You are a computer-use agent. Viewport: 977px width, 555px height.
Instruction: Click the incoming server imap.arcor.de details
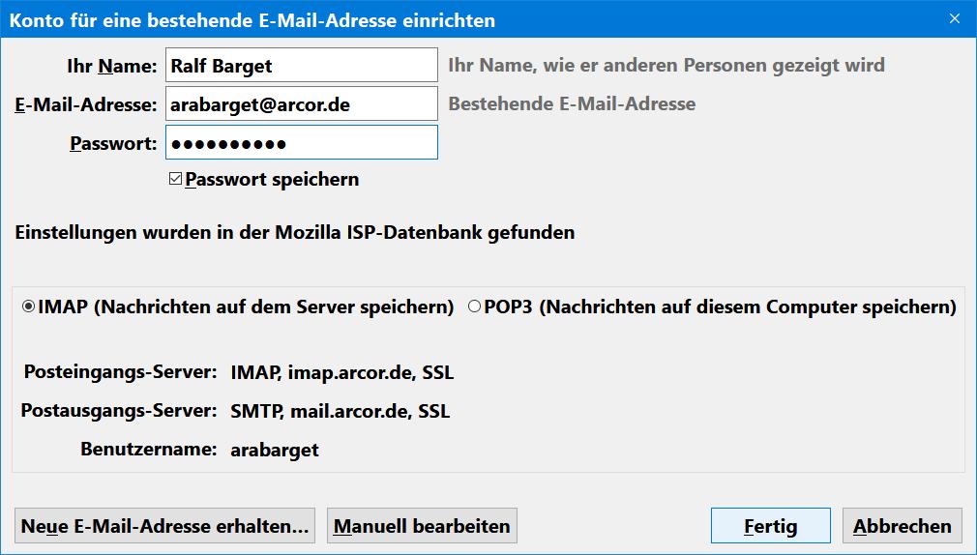pyautogui.click(x=341, y=372)
